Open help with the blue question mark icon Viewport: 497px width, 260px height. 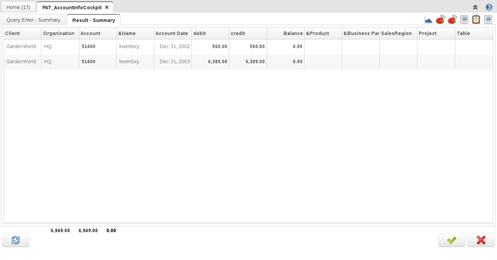coord(489,7)
